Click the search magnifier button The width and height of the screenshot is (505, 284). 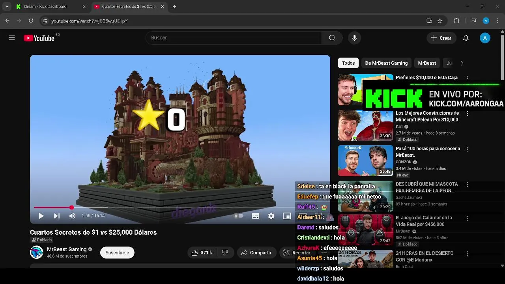coord(332,38)
